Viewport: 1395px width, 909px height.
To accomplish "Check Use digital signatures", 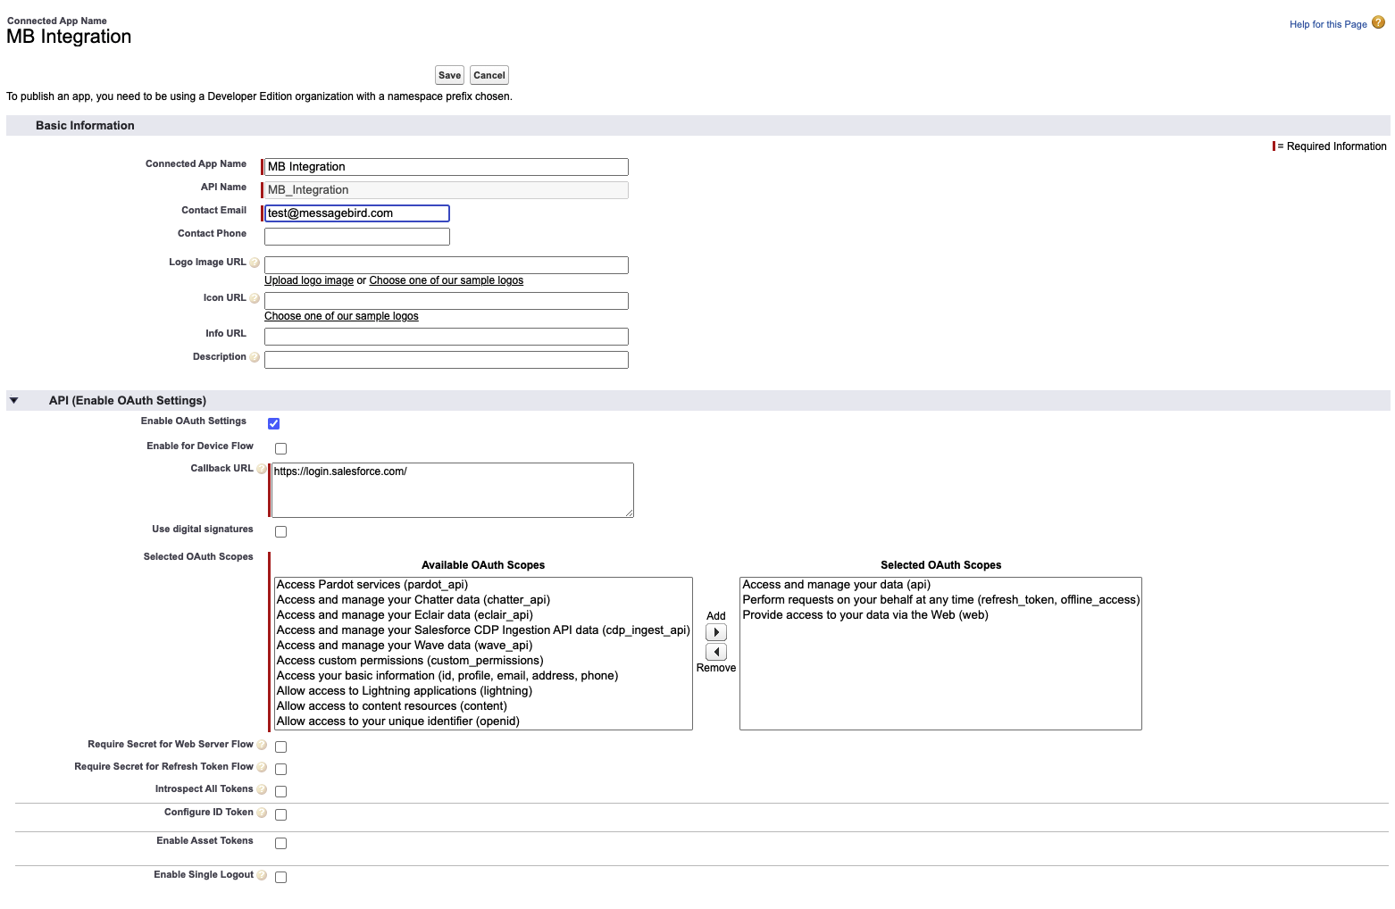I will click(280, 531).
